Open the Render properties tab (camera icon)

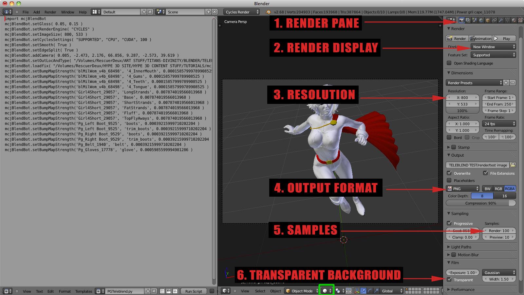461,20
